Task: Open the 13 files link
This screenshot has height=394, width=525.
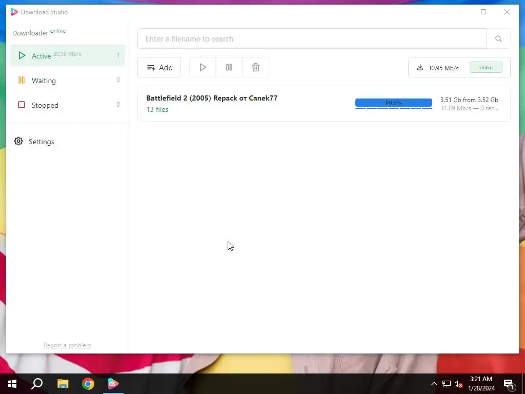Action: pos(157,109)
